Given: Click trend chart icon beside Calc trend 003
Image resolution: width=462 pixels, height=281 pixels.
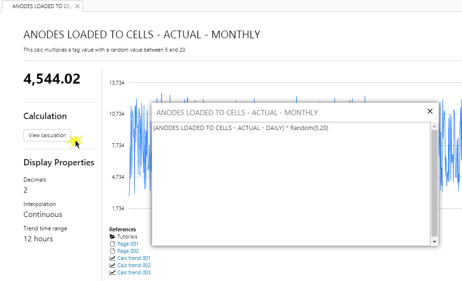Looking at the screenshot, I should [112, 272].
